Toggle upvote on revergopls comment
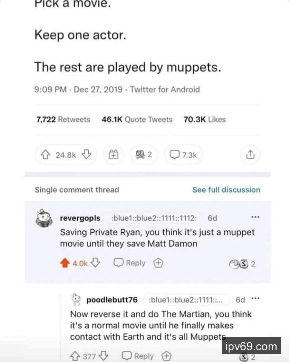This screenshot has height=362, width=289. (x=65, y=263)
